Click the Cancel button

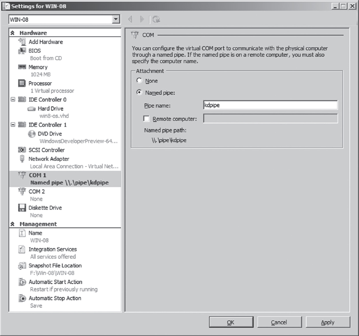[280, 322]
